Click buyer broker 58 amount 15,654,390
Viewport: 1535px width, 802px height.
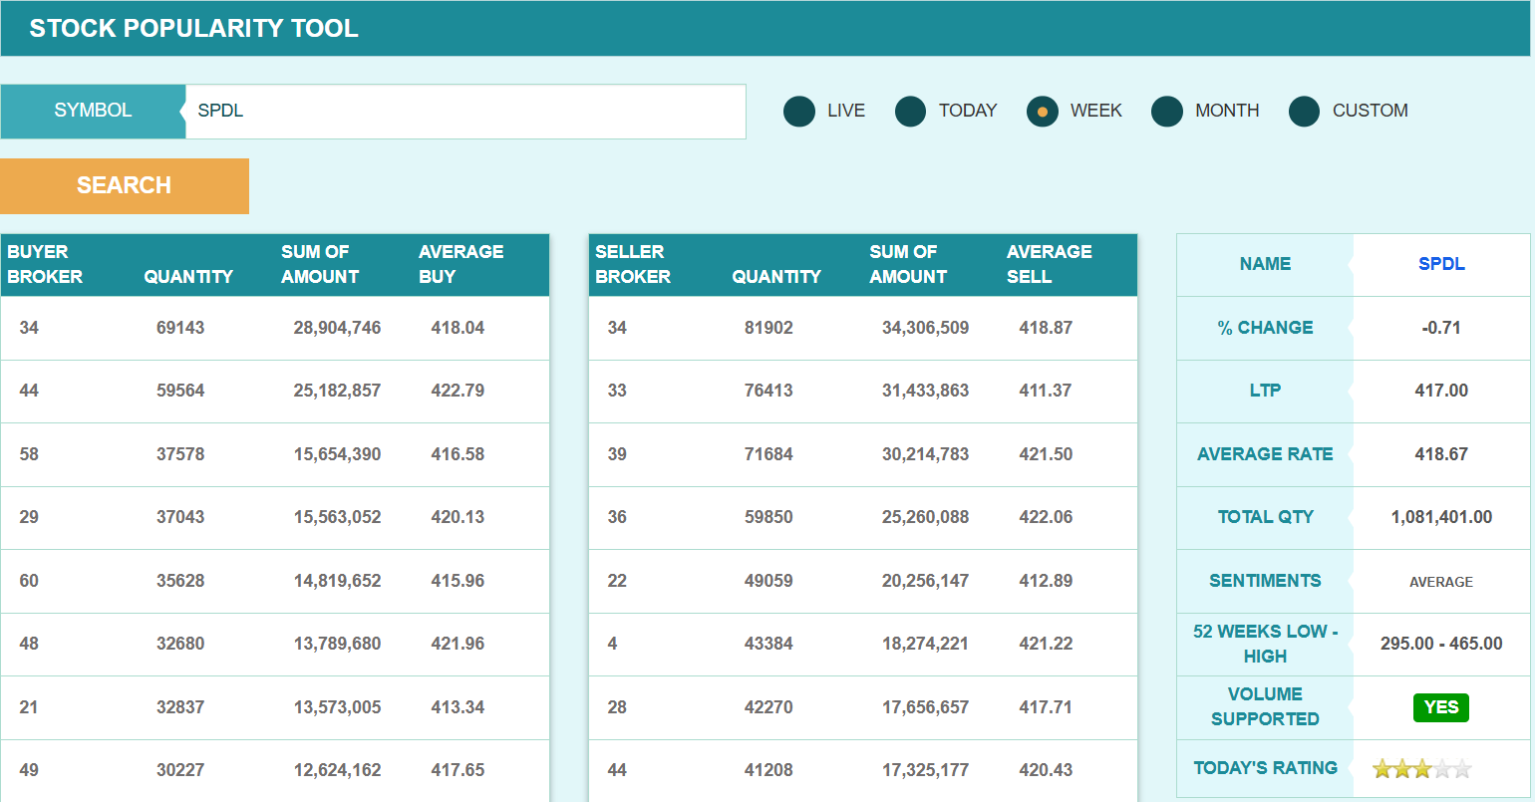337,454
